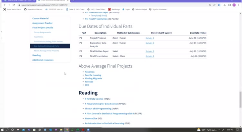Click the R for Data Science link
The width and height of the screenshot is (242, 132).
tap(94, 99)
